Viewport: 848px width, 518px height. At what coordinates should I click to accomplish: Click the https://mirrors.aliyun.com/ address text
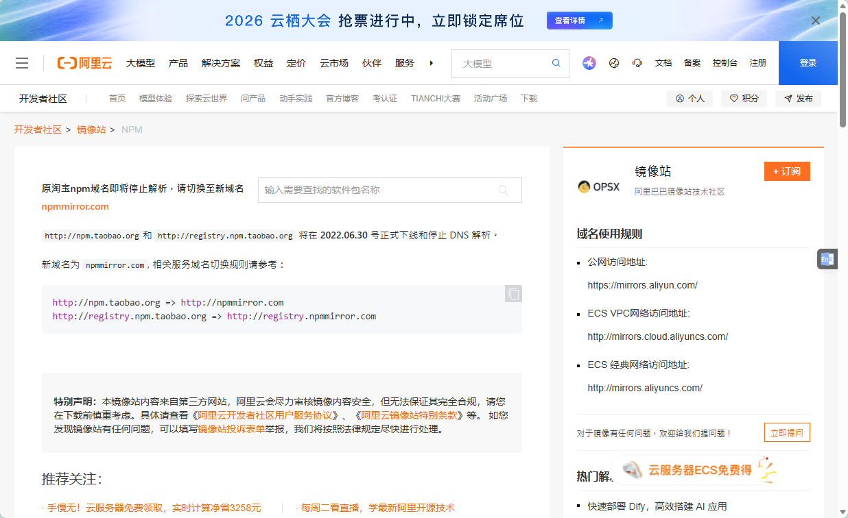pos(642,285)
